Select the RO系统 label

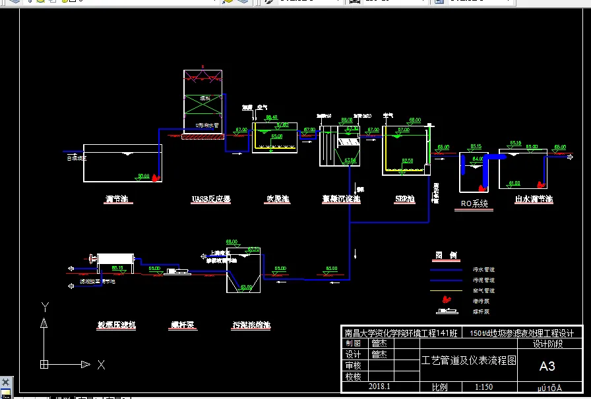[x=474, y=203]
